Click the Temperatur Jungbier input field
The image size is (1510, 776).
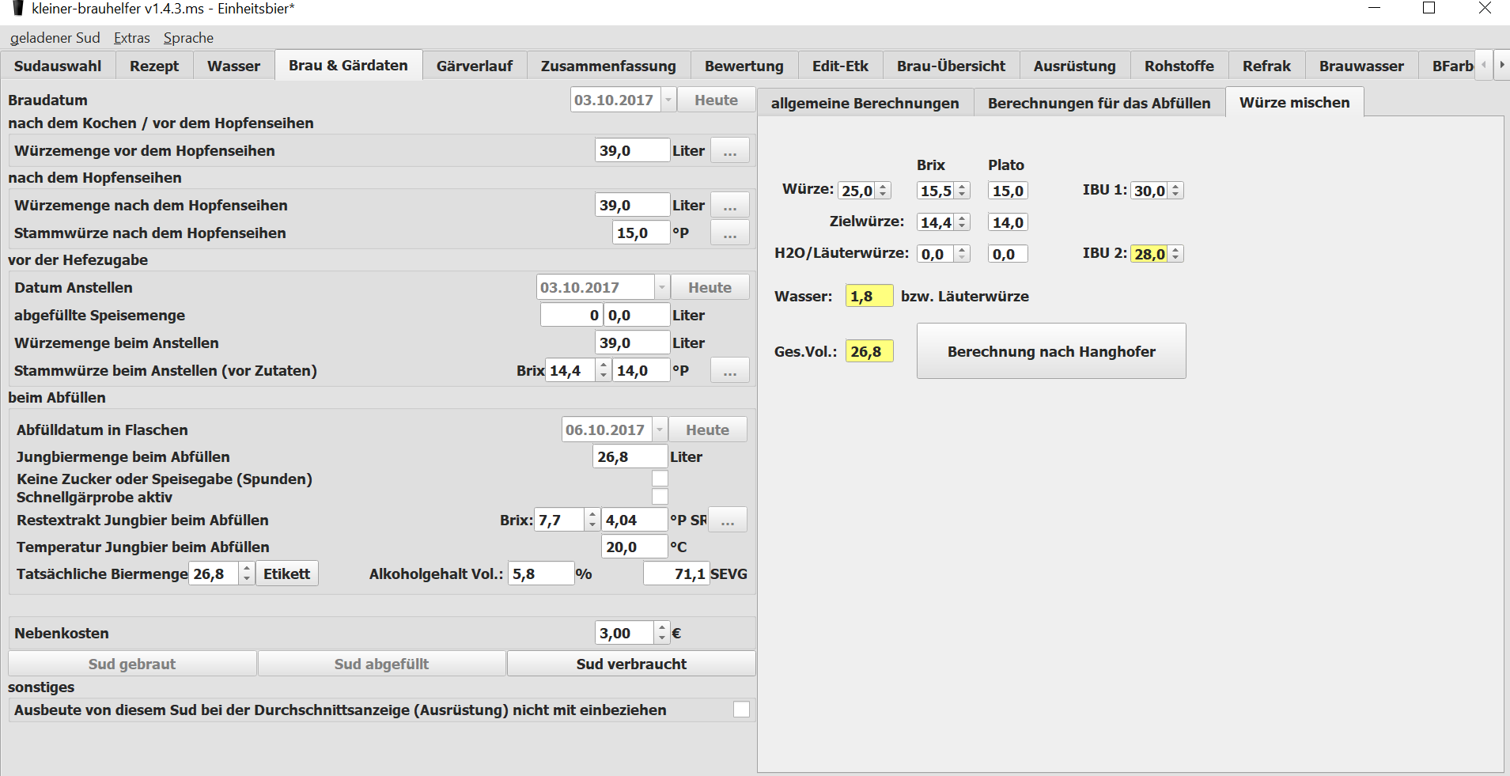634,547
